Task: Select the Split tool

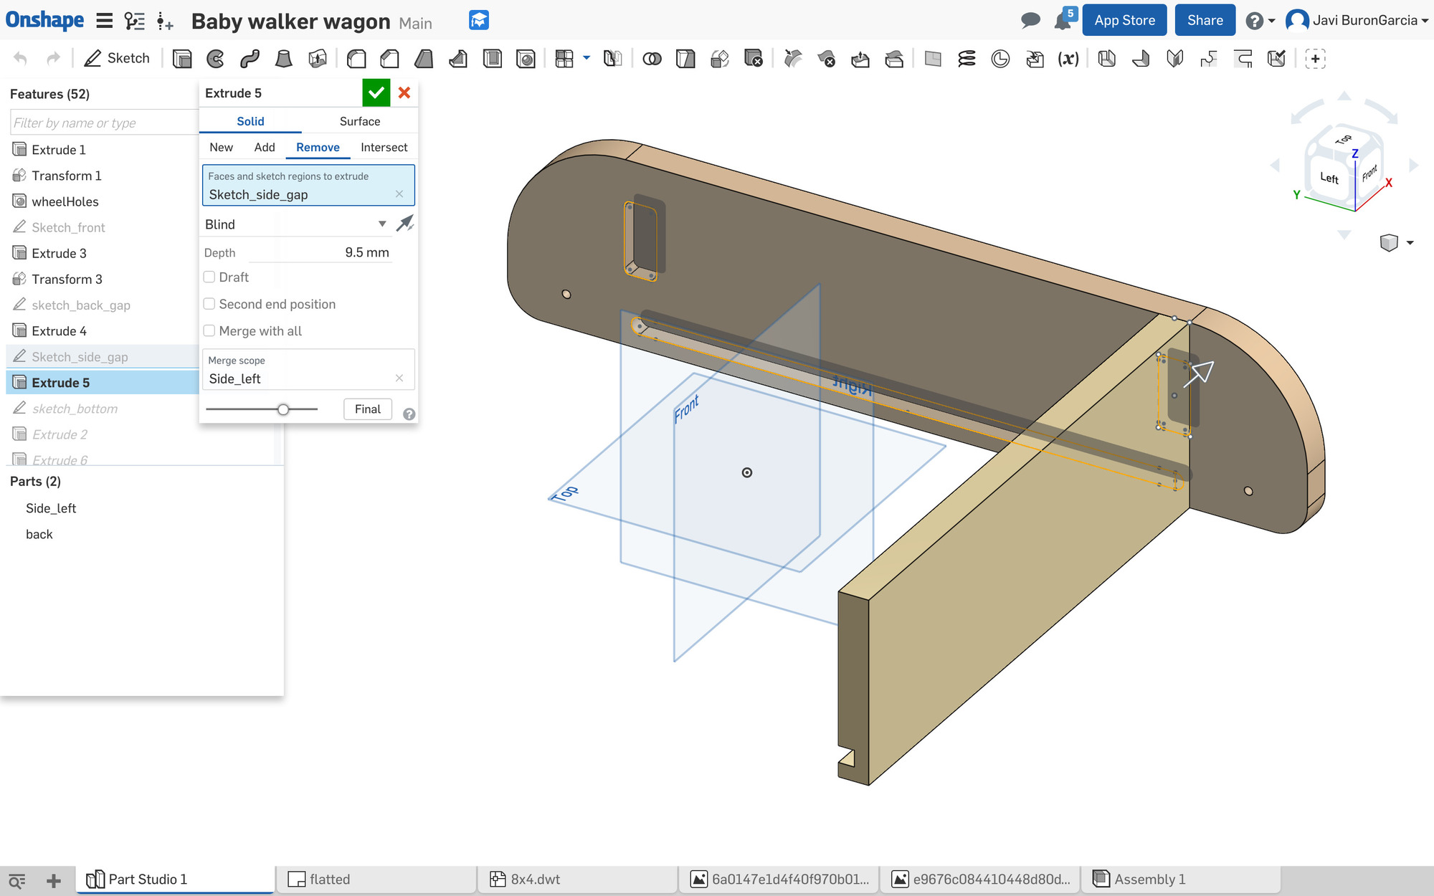Action: point(685,59)
